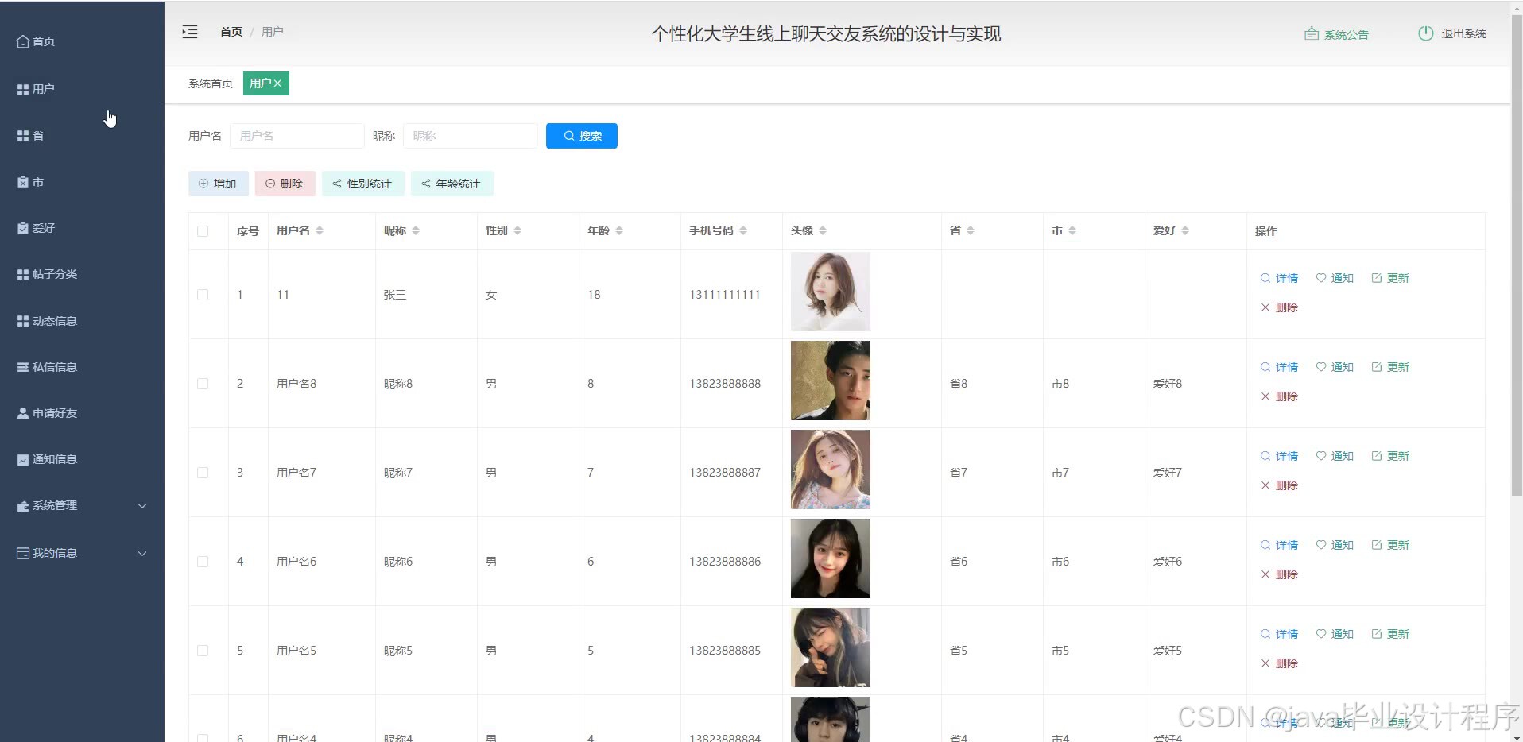
Task: Click phone number 13823888888 cell
Action: coord(725,384)
